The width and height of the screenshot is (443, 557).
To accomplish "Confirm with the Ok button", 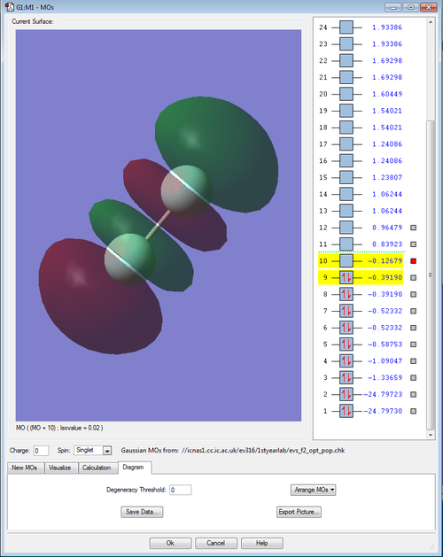I will pyautogui.click(x=170, y=543).
